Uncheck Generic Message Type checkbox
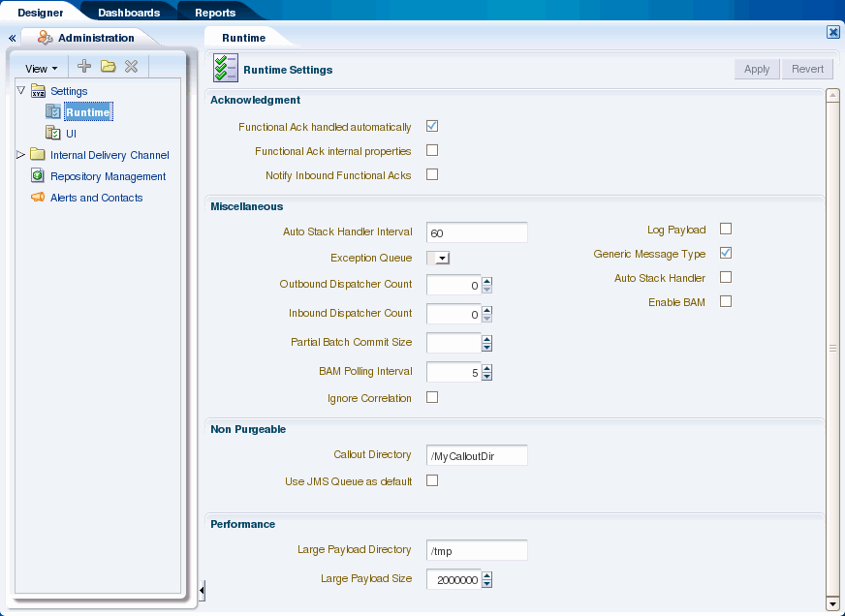Screen dimensions: 845x616 pos(726,253)
